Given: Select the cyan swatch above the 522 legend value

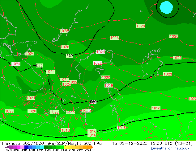Looking at the screenshot, I should point(42,147).
